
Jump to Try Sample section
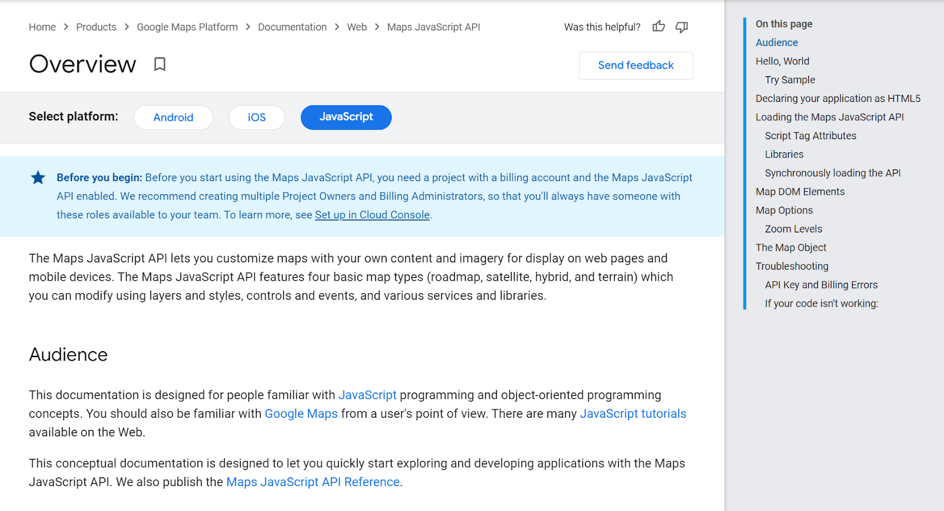click(x=790, y=80)
